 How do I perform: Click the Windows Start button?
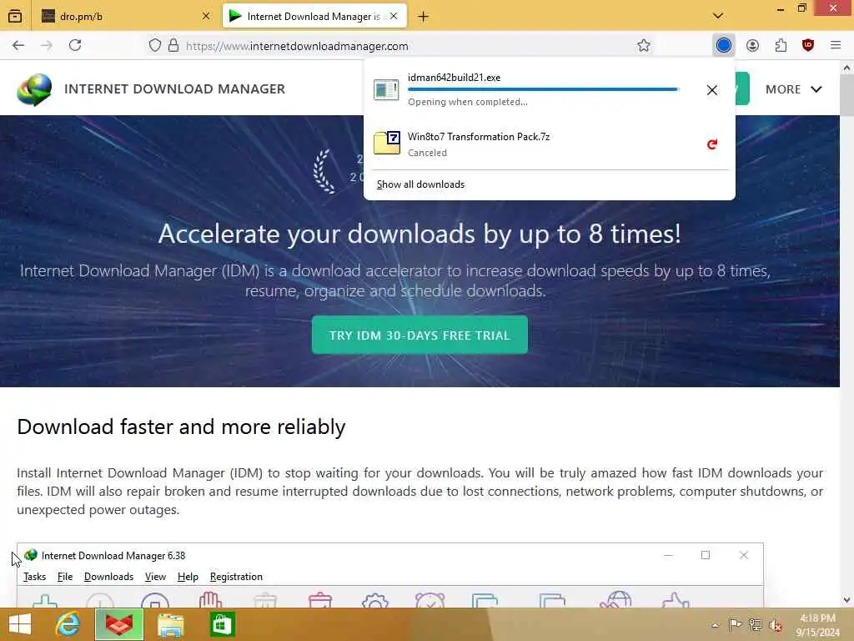point(20,624)
